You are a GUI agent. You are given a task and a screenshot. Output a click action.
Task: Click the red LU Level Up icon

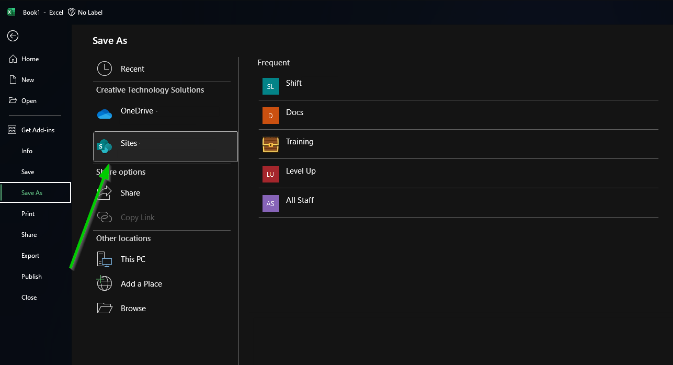[x=270, y=174]
